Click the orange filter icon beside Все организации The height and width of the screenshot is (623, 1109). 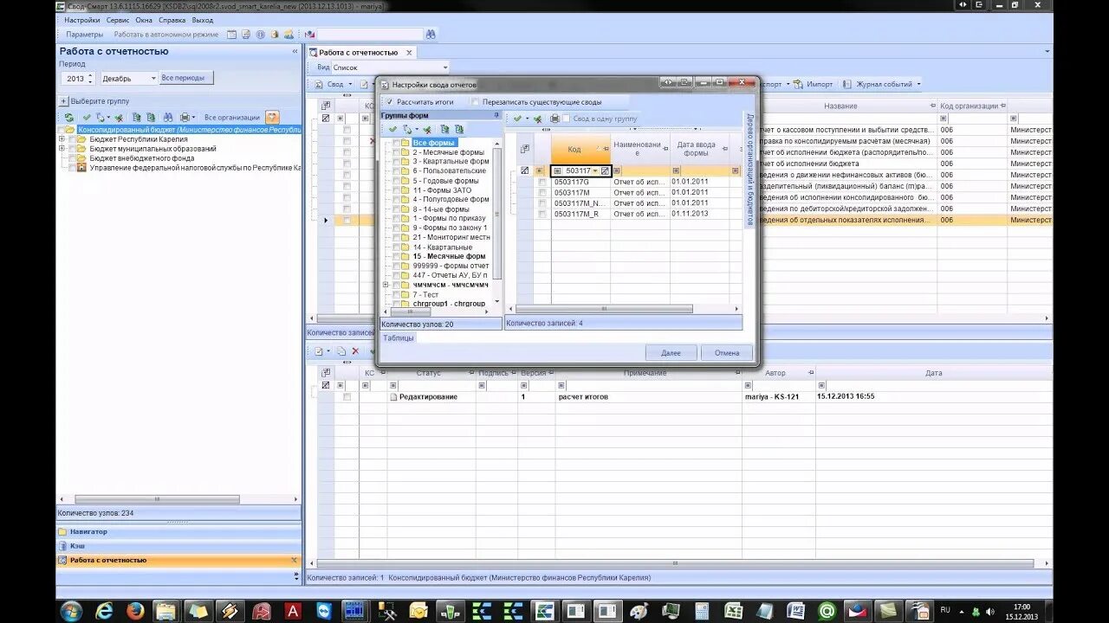[272, 117]
